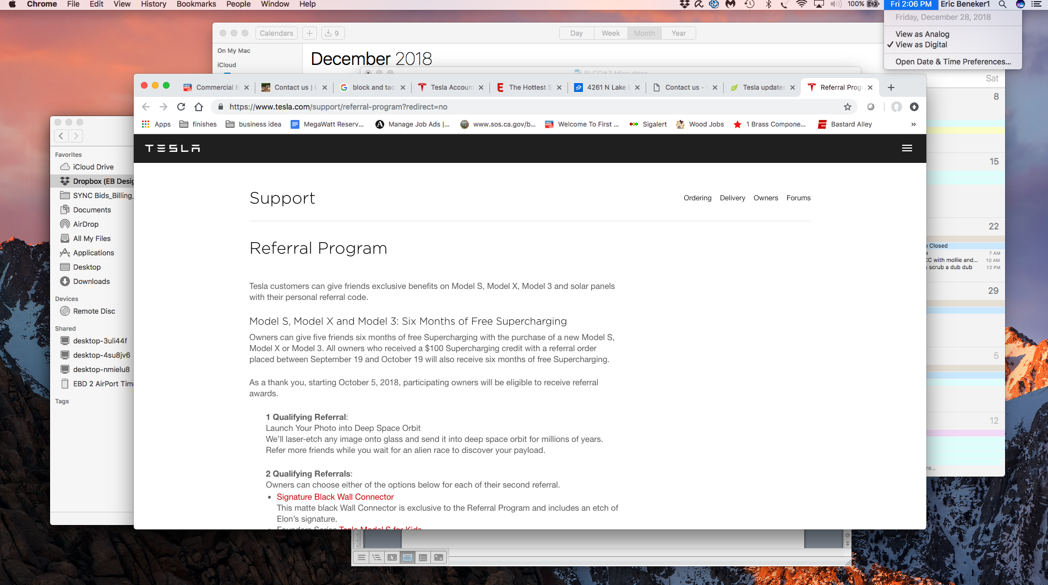Open the Apple menu
Viewport: 1048px width, 585px height.
click(x=12, y=4)
